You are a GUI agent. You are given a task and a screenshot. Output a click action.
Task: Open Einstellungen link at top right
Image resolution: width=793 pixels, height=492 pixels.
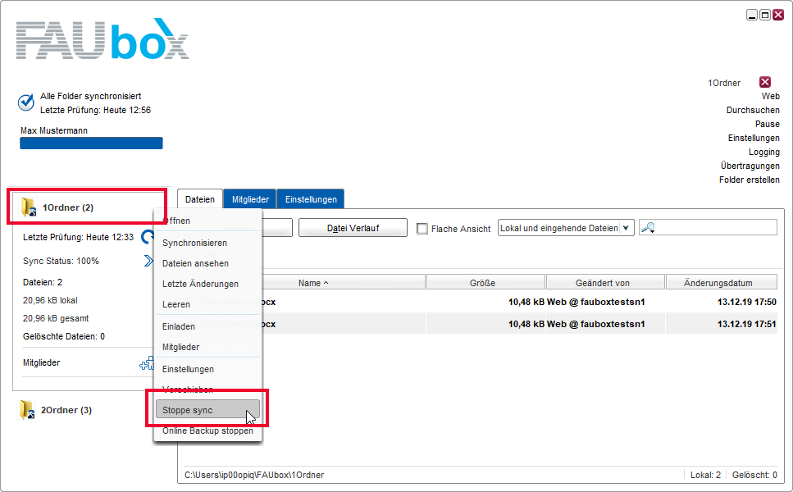[754, 138]
